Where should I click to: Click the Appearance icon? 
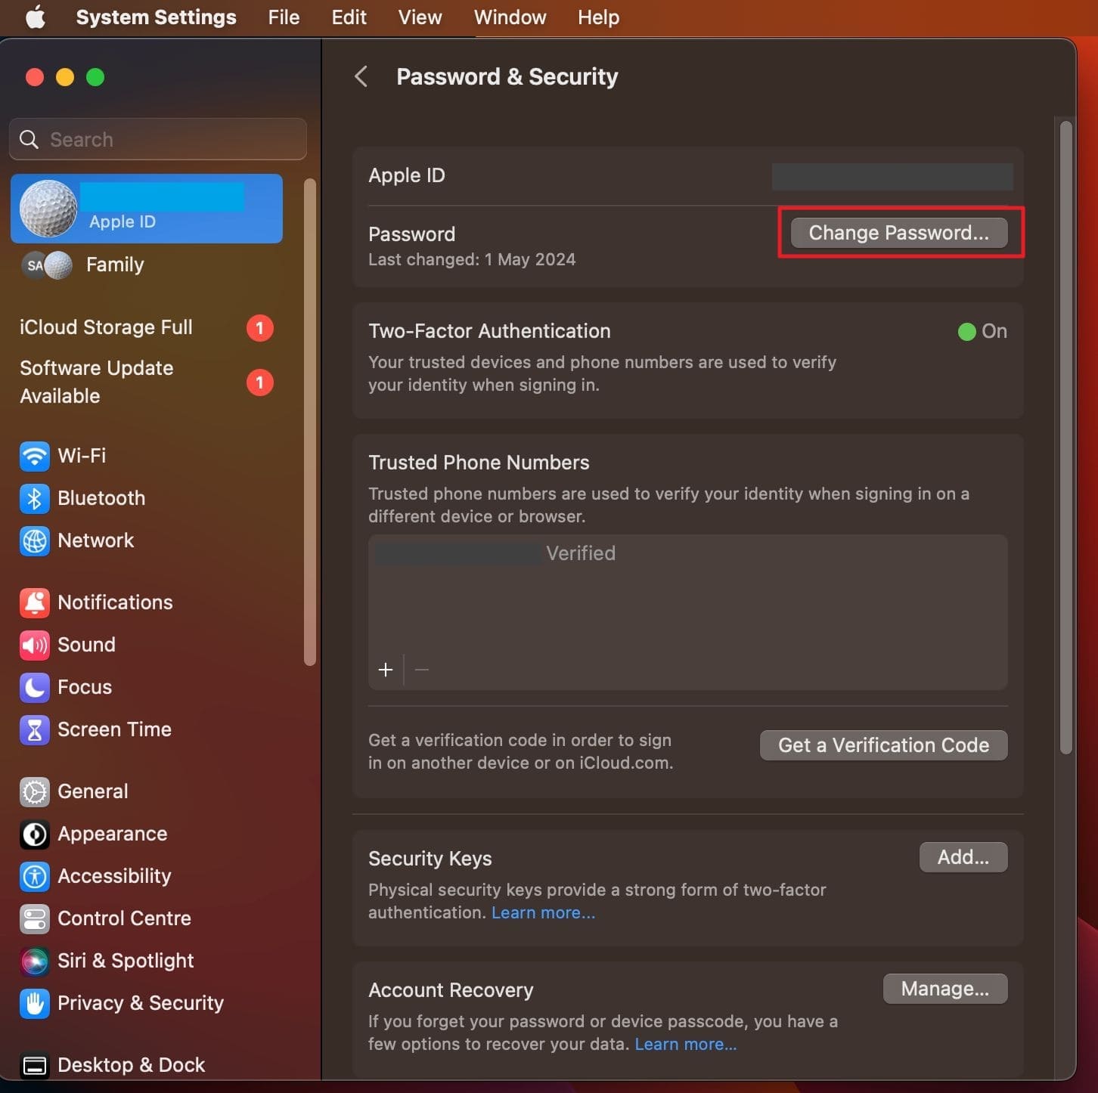[35, 834]
